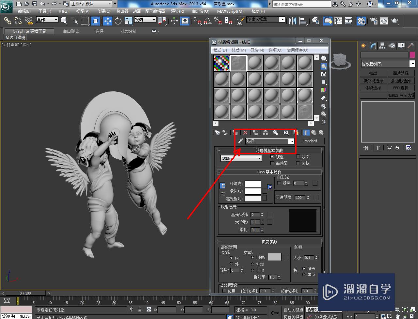Select the 外 falloff radio button
This screenshot has width=418, height=319.
[x=231, y=264]
